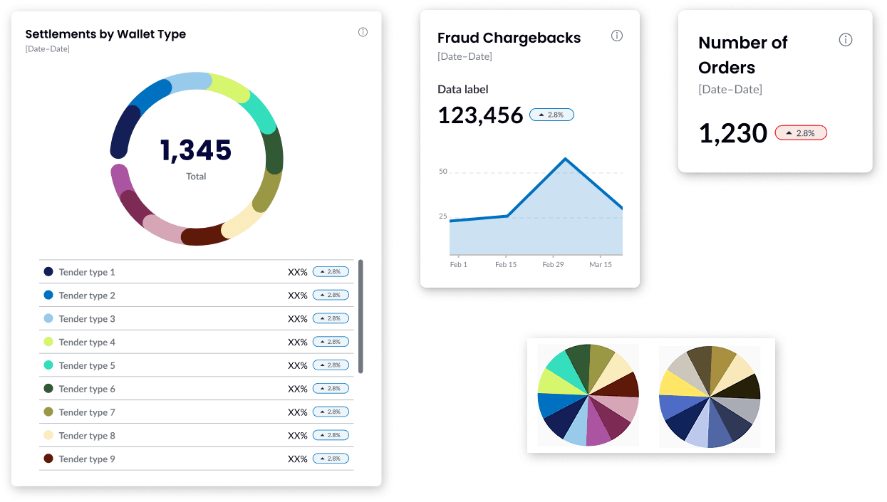Click the Feb 29 axis label
This screenshot has width=887, height=502.
point(553,264)
